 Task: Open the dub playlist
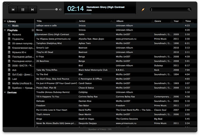pos(19,70)
